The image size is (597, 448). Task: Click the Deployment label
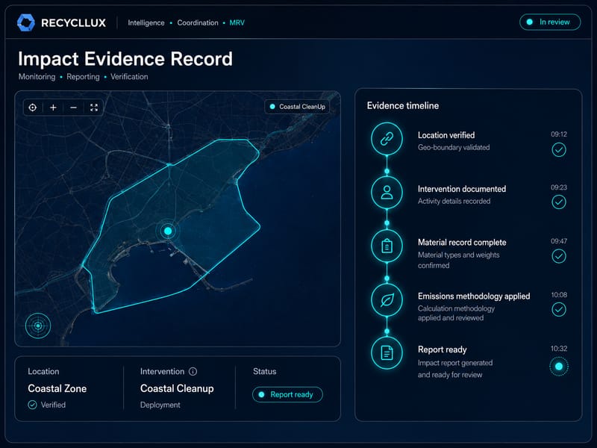(160, 405)
